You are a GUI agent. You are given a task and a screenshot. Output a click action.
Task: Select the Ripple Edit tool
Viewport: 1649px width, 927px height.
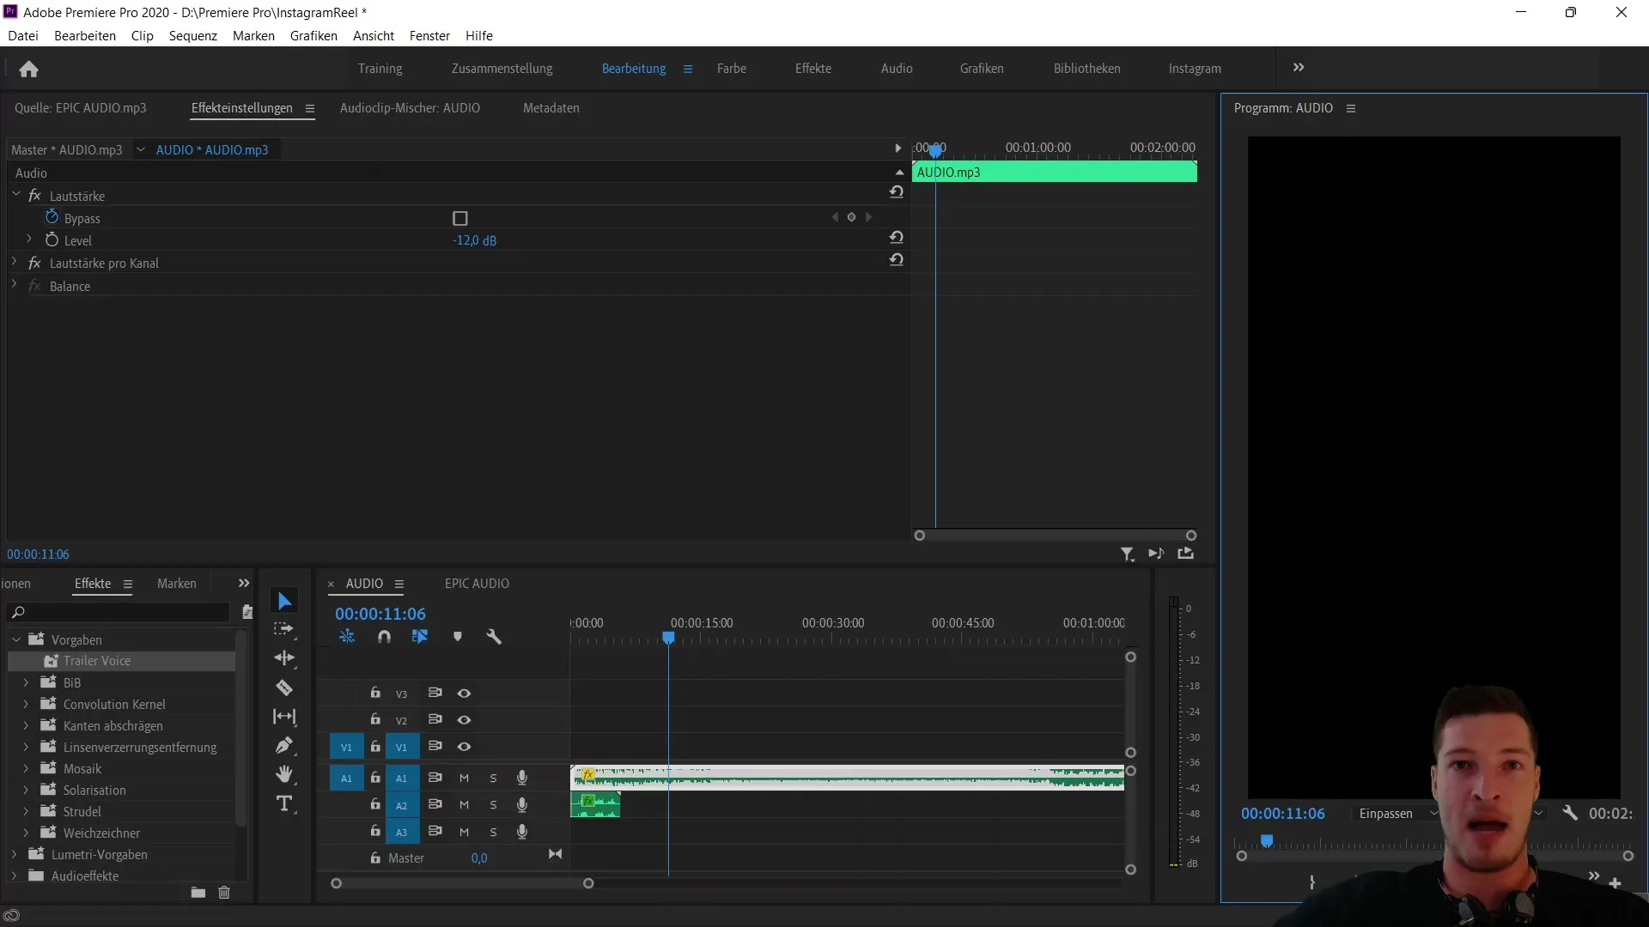click(284, 658)
